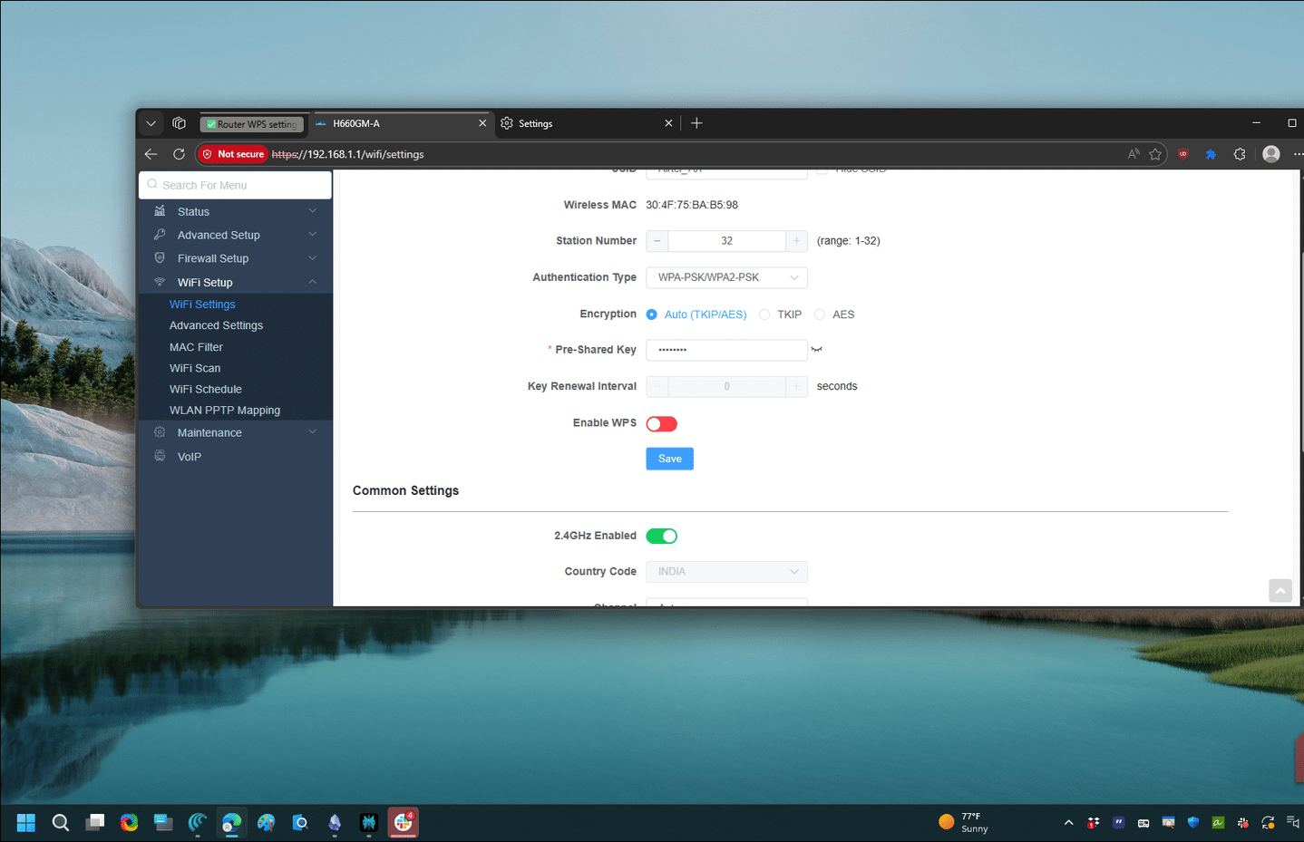Expand the Status menu in the sidebar
The image size is (1304, 842).
pyautogui.click(x=236, y=211)
